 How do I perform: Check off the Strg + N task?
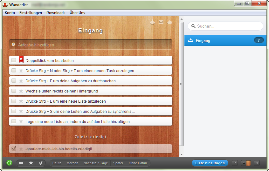pos(14,71)
